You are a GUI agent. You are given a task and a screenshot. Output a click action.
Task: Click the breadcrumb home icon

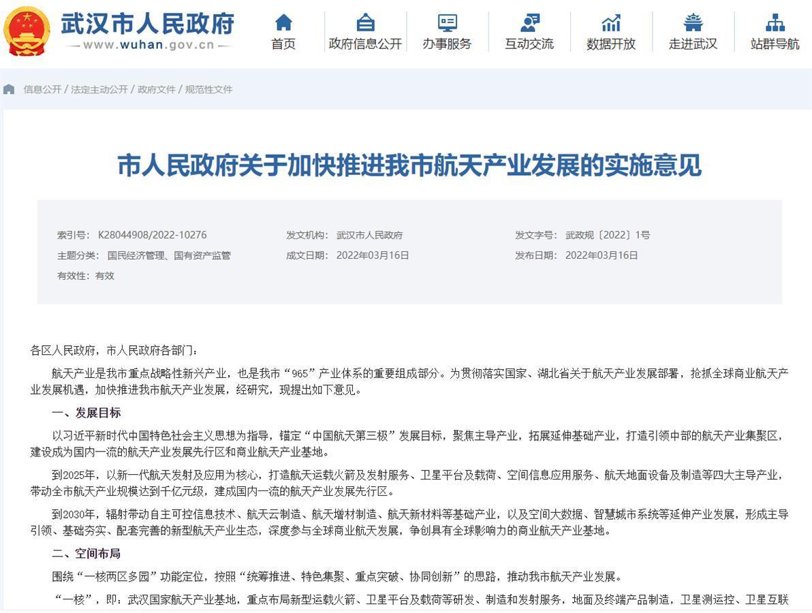pyautogui.click(x=10, y=89)
